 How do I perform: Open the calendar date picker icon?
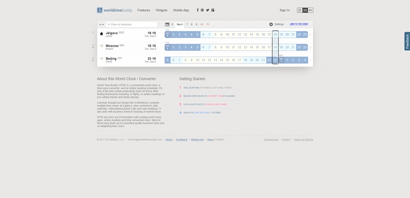pos(168,24)
